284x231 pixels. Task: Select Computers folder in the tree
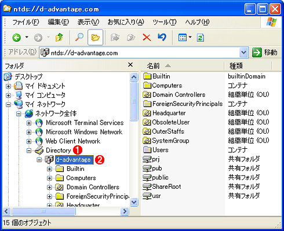pyautogui.click(x=81, y=178)
